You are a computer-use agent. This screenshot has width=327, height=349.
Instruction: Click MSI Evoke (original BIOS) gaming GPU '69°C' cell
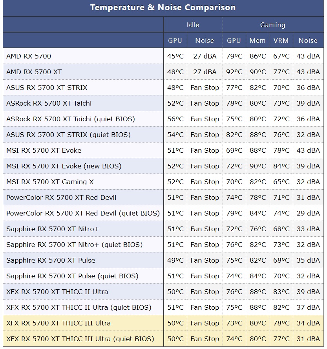point(234,150)
